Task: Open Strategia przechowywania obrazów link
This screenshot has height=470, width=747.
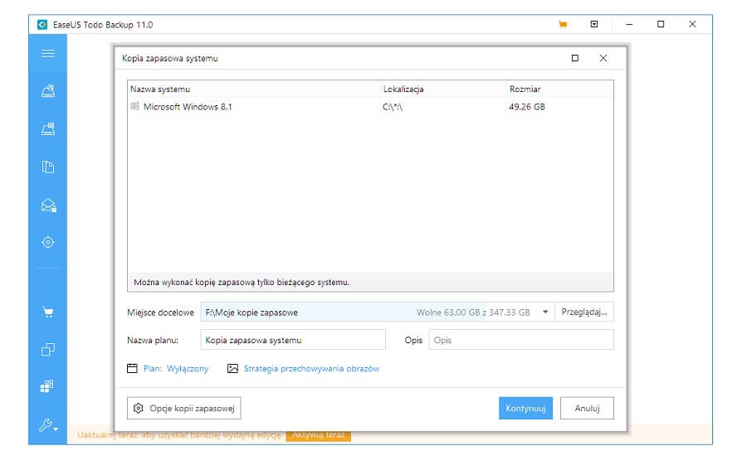Action: (x=311, y=369)
